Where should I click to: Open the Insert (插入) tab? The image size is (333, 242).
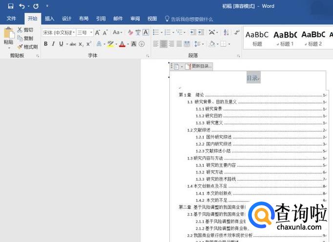[49, 19]
